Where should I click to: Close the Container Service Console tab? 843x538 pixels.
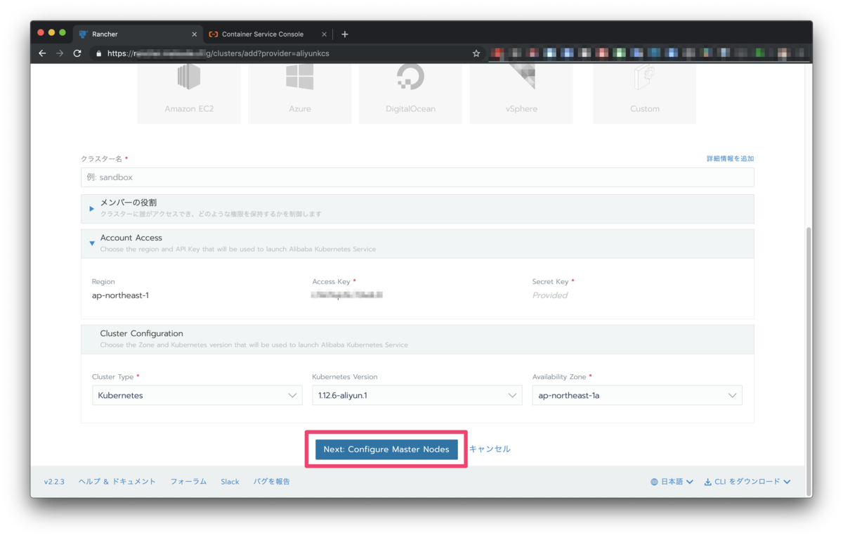pyautogui.click(x=324, y=34)
